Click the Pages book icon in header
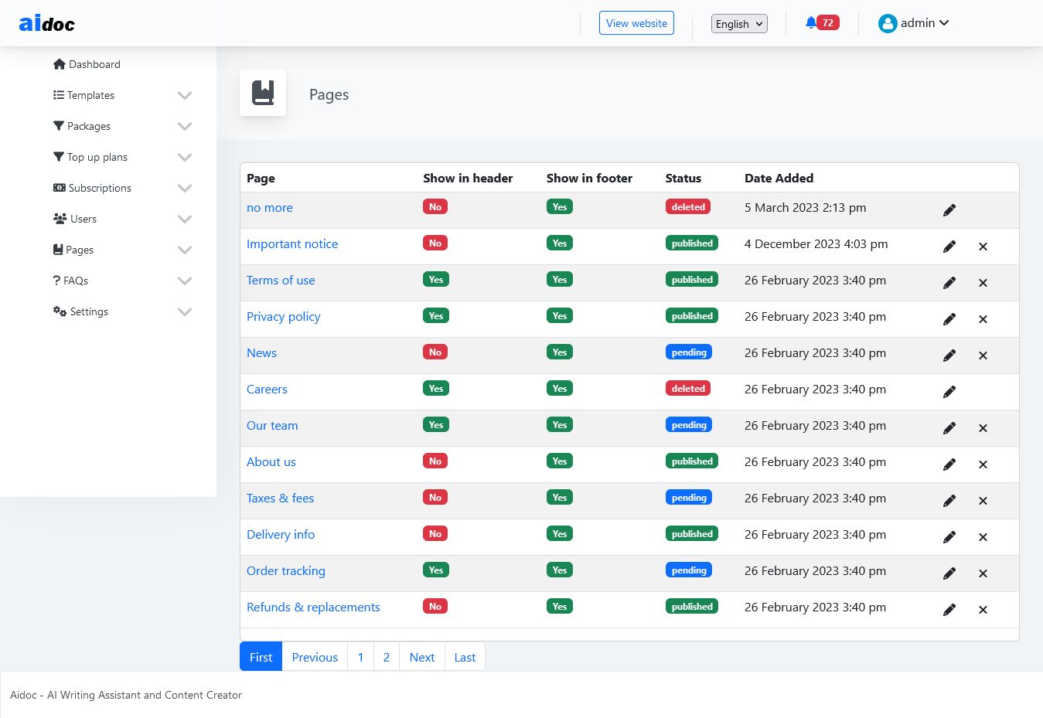This screenshot has width=1043, height=718. coord(263,93)
